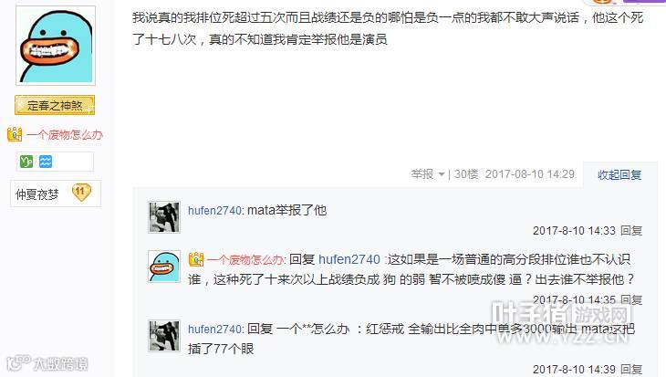This screenshot has height=377, width=666.
Task: Open the hufen2740 mention in the second reply
Action: click(349, 259)
